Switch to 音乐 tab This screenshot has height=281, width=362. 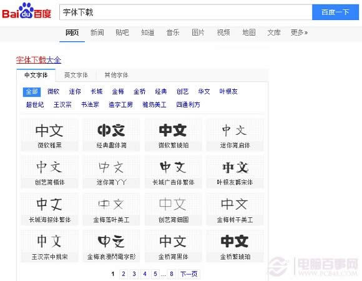pos(173,32)
